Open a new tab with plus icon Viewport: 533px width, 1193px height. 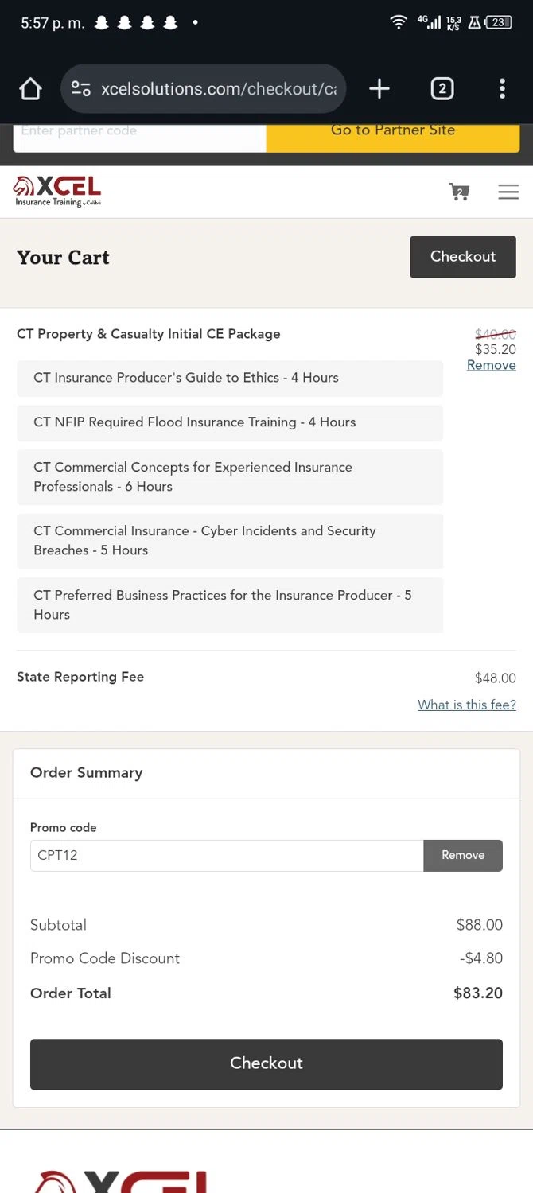(379, 89)
